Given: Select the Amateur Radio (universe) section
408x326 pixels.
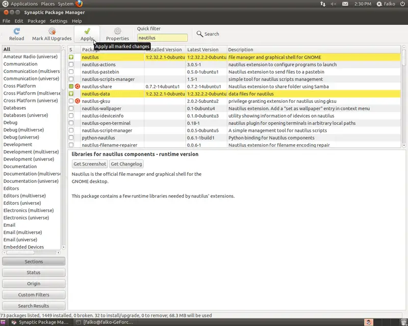Looking at the screenshot, I should (x=31, y=57).
